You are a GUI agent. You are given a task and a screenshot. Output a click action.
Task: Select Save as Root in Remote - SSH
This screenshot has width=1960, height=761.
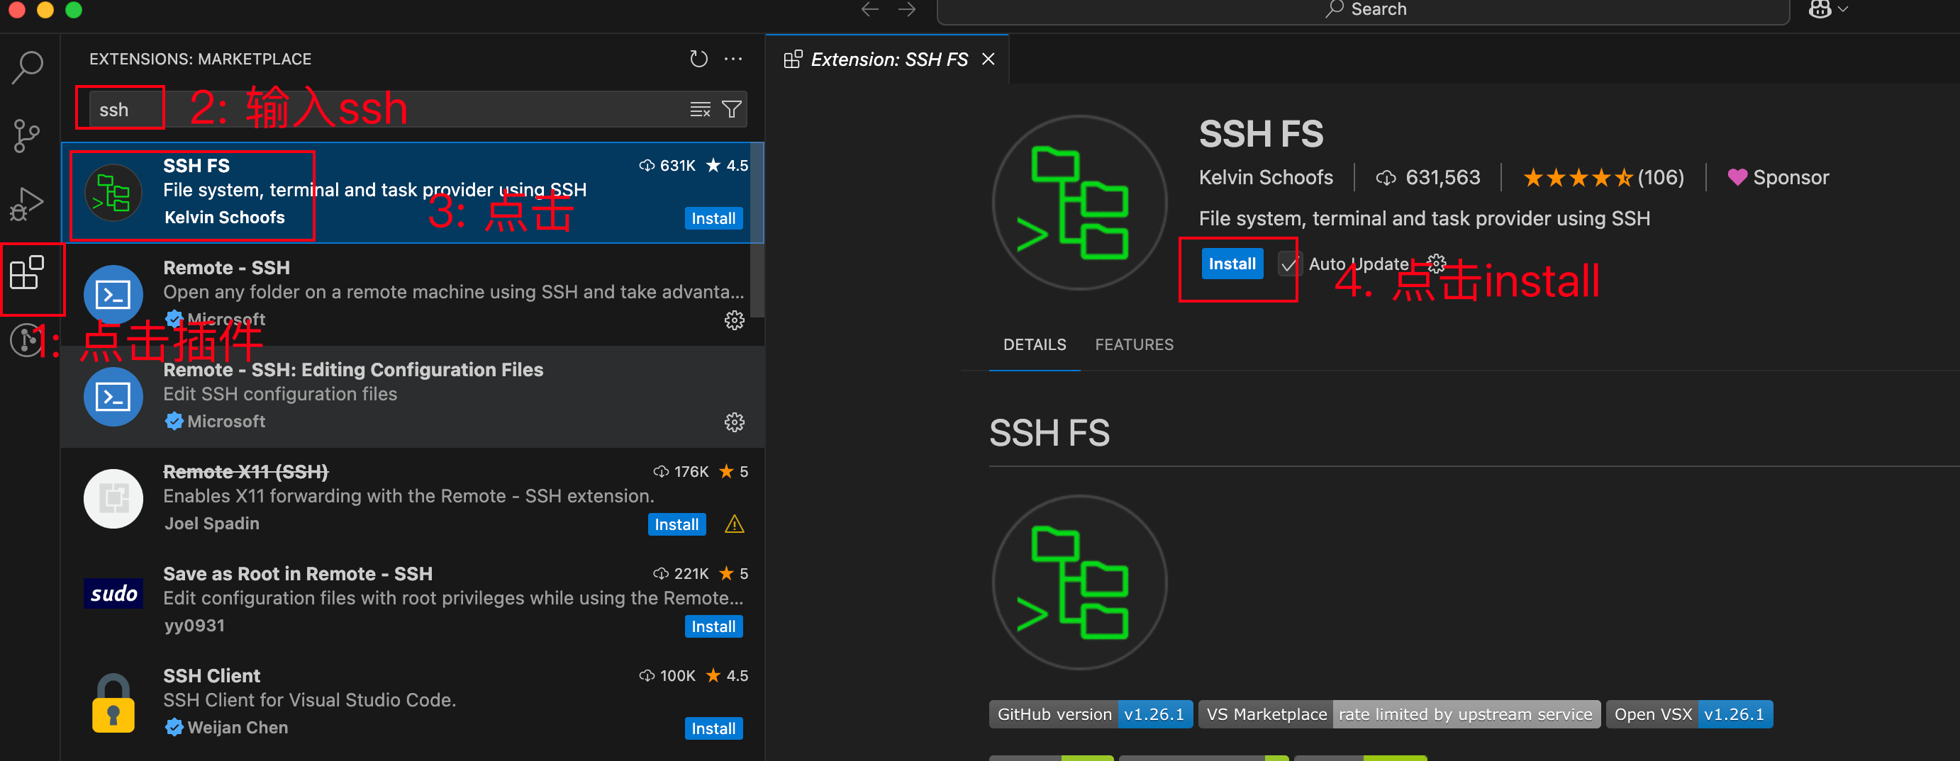point(413,600)
